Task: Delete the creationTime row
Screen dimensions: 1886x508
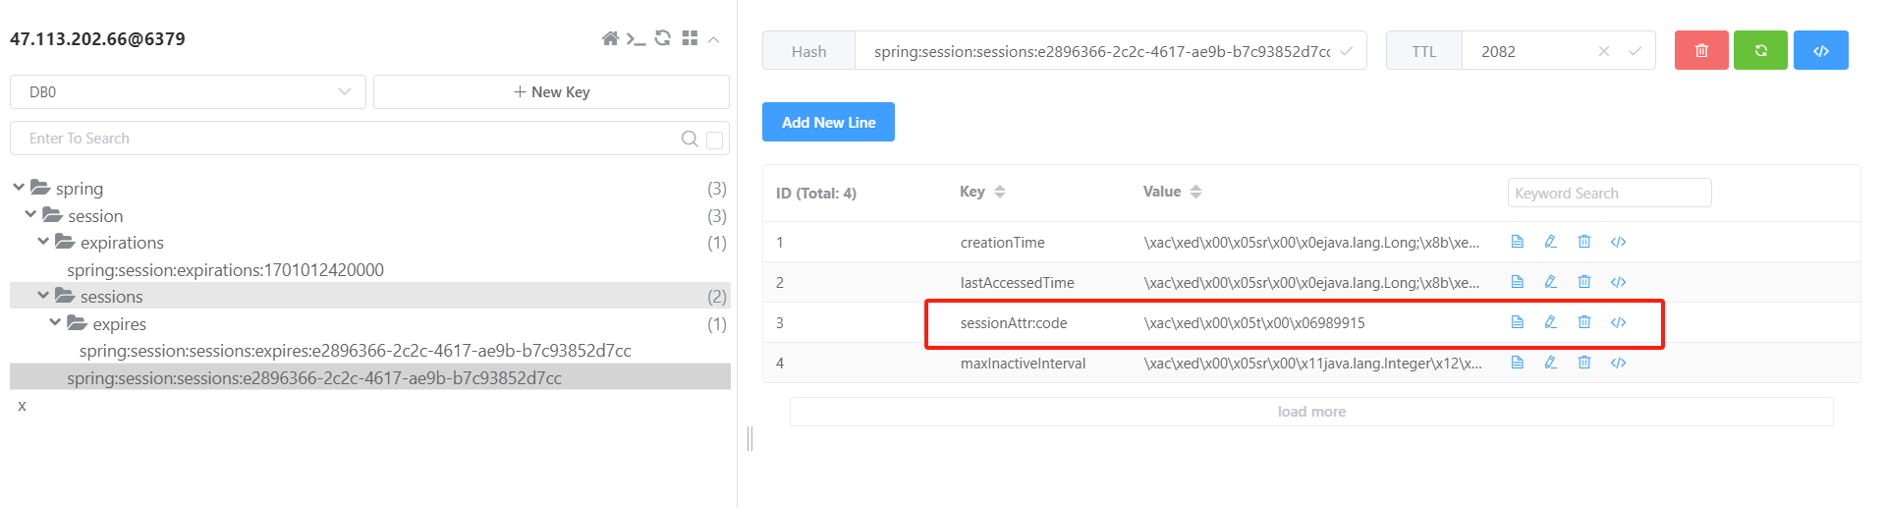Action: (1584, 242)
